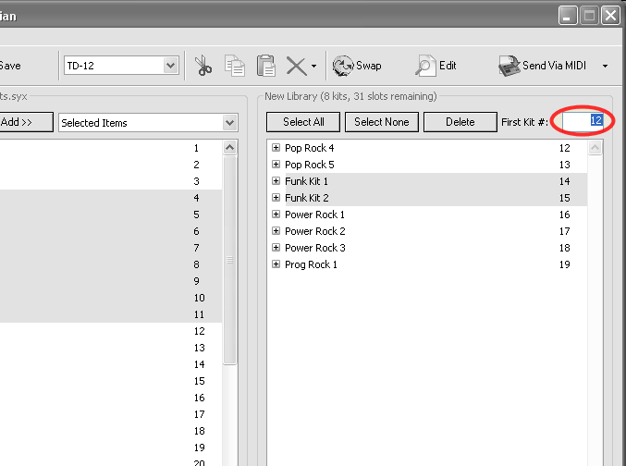
Task: Click the Copy pages icon
Action: click(235, 66)
